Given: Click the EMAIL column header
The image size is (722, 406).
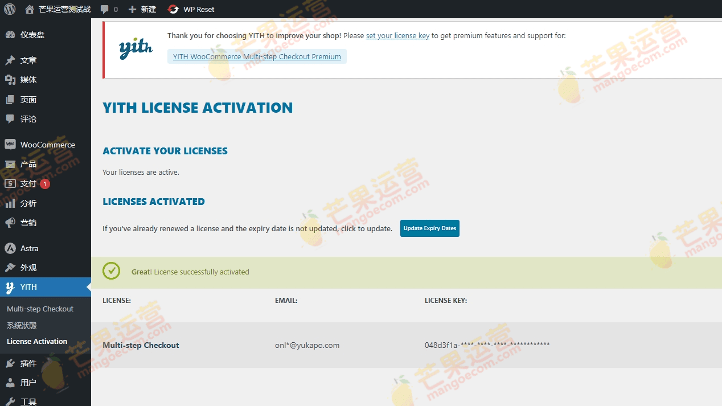Looking at the screenshot, I should (286, 301).
